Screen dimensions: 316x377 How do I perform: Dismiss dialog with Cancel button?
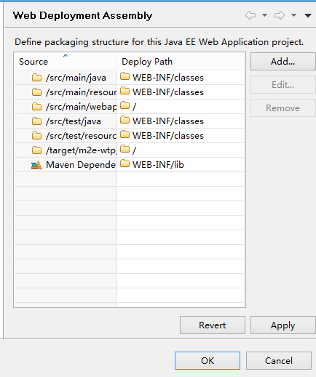click(x=279, y=361)
